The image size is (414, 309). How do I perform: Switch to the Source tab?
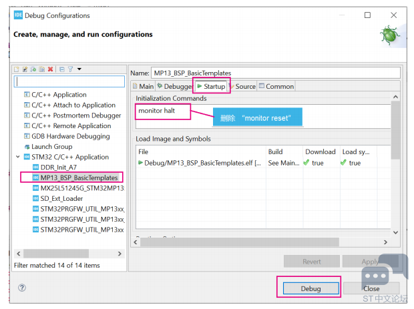point(242,86)
